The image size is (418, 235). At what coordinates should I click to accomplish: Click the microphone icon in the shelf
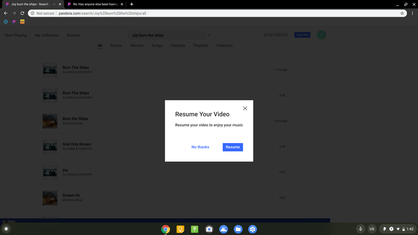pyautogui.click(x=360, y=229)
